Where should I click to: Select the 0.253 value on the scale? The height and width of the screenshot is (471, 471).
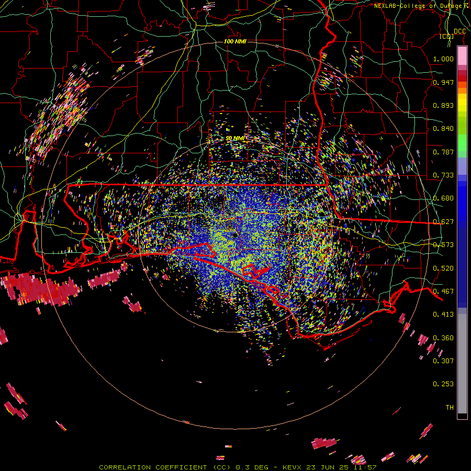pos(443,384)
